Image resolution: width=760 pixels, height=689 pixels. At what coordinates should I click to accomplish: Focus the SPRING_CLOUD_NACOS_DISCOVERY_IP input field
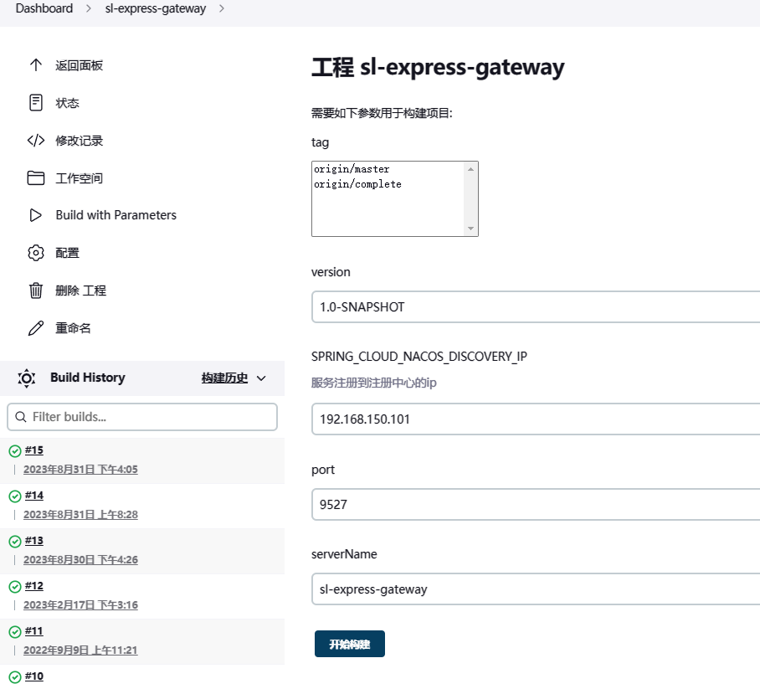pyautogui.click(x=536, y=419)
